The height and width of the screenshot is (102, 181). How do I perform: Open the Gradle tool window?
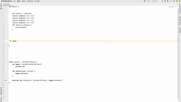[x=180, y=30]
